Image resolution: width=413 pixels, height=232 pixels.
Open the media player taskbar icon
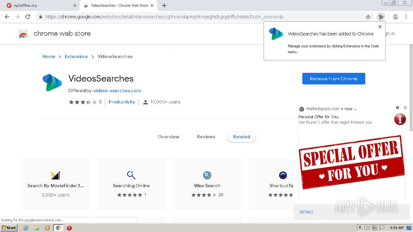(x=47, y=228)
